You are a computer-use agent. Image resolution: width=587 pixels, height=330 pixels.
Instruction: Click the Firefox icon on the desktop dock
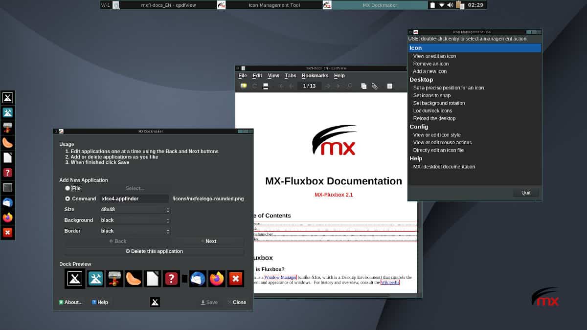pos(8,218)
